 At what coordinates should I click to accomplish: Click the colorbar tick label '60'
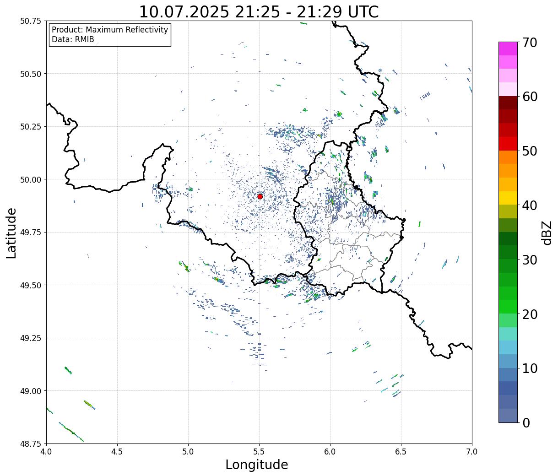point(530,97)
